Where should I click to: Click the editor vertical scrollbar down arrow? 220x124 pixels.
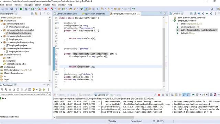[164, 87]
